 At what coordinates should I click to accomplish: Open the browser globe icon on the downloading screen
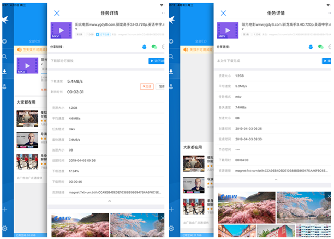pos(5,41)
